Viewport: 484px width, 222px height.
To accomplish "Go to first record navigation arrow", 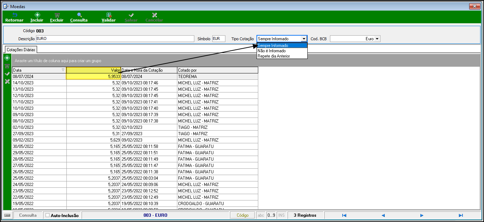I will (x=344, y=215).
